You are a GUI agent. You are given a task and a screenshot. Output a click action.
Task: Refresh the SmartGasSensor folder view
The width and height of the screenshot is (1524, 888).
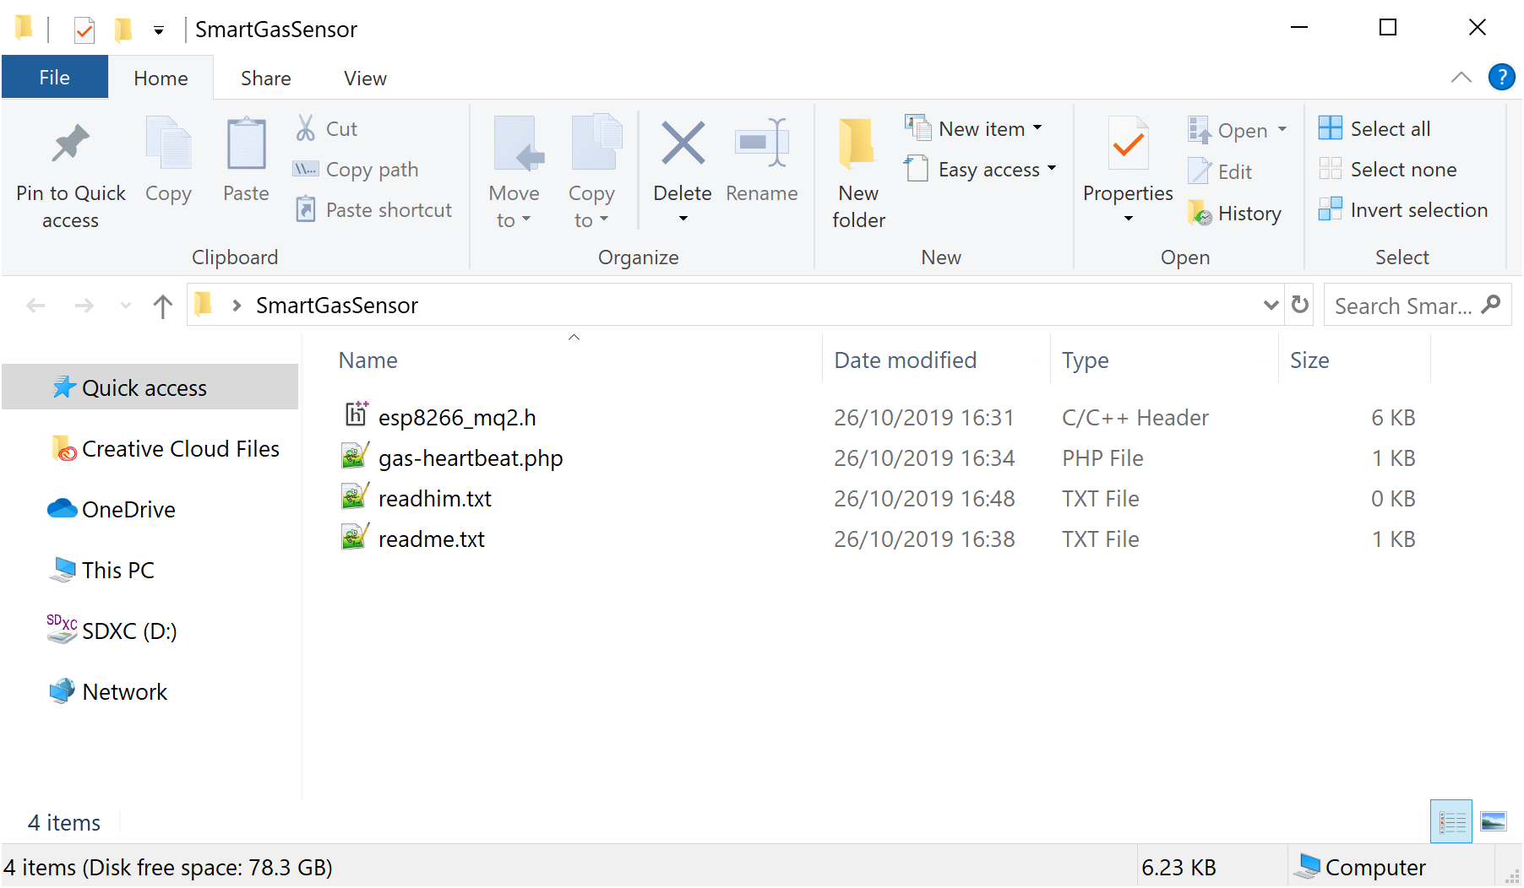coord(1300,305)
